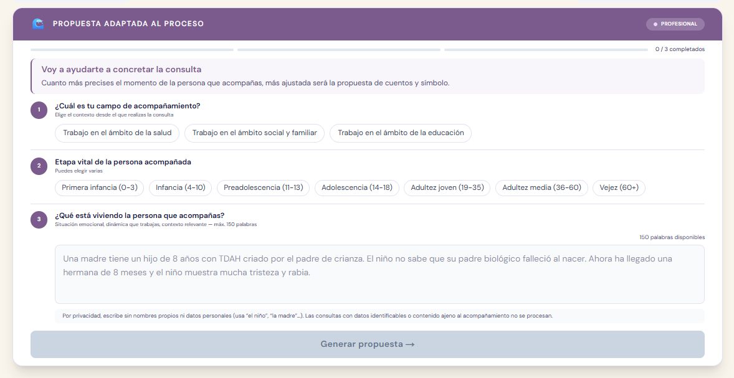Click 'Cuanto más precises el momento' description text

(x=245, y=83)
